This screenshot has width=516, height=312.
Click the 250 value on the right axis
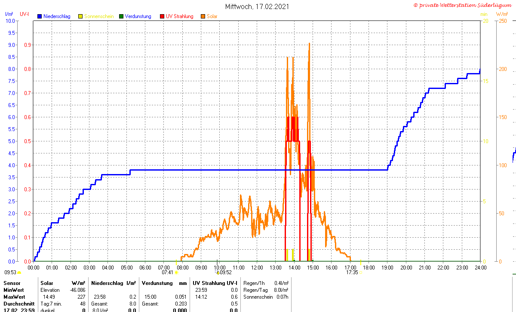(x=503, y=21)
